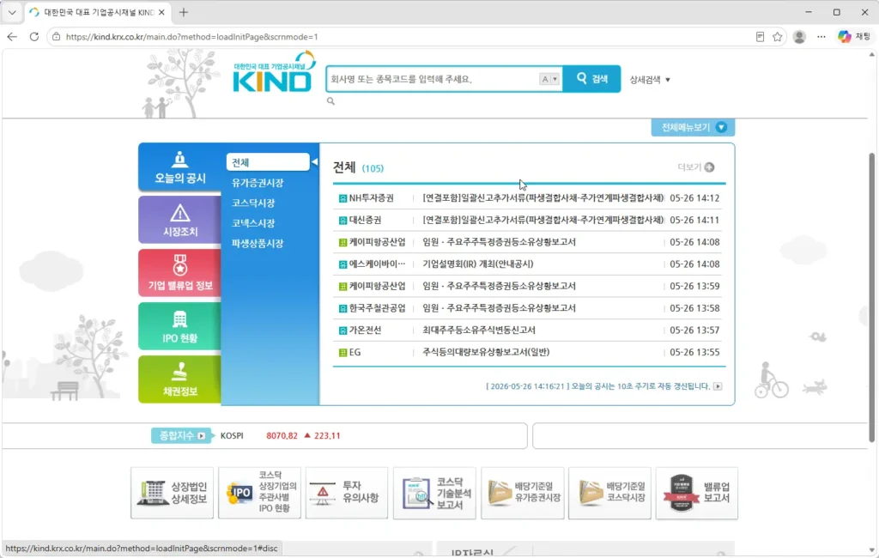
Task: Click market icon beside NH투자증권
Action: (x=343, y=198)
